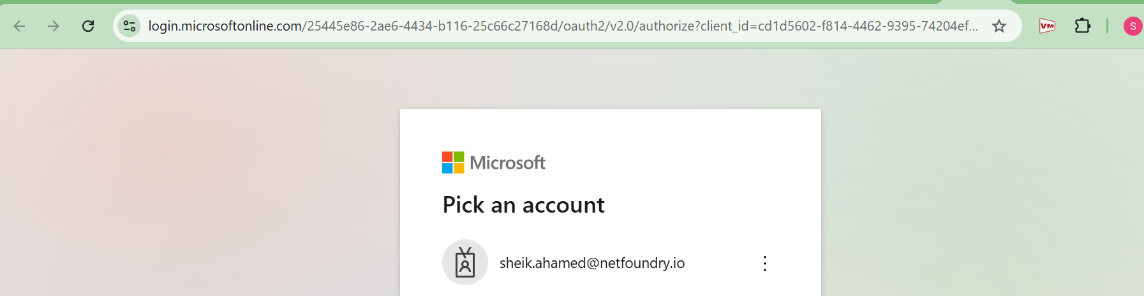Bookmark this page with the star icon
The height and width of the screenshot is (296, 1144).
click(x=999, y=26)
